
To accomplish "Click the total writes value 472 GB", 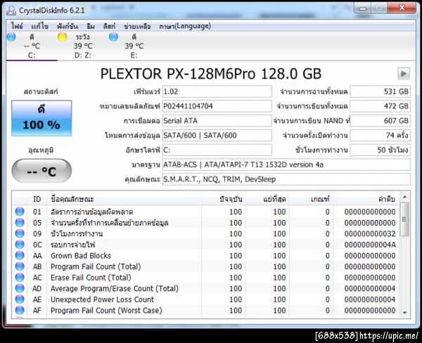I will (381, 106).
